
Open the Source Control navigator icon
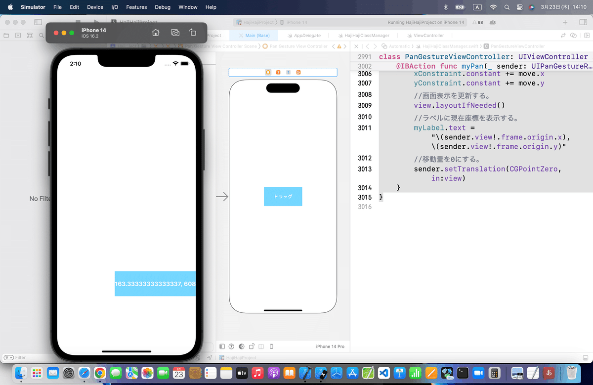point(18,36)
